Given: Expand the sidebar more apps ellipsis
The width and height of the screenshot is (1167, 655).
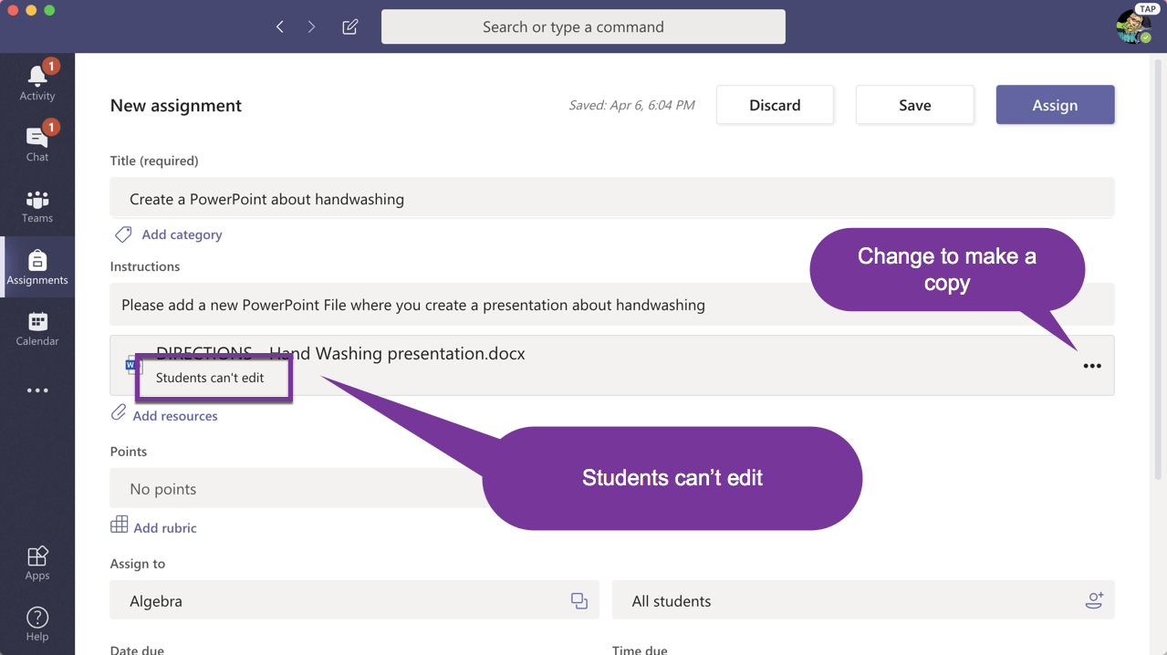Looking at the screenshot, I should tap(37, 390).
